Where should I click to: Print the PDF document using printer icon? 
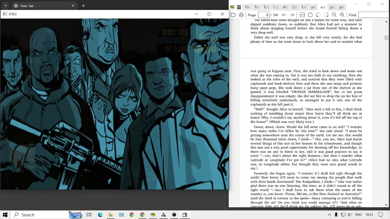point(241,15)
